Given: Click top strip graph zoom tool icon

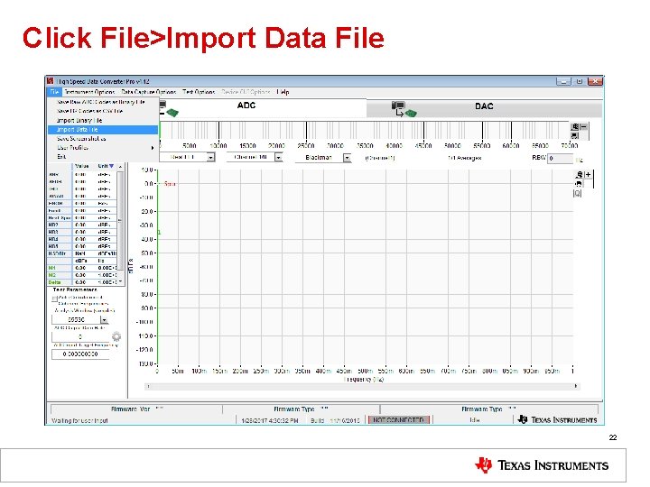Looking at the screenshot, I should point(575,127).
